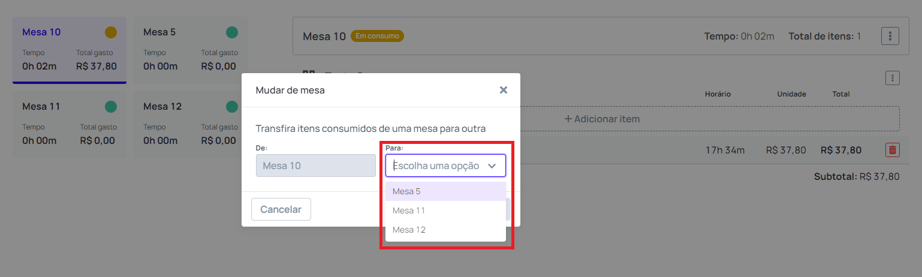Select the Mesa 5 table card
This screenshot has width=922, height=277.
pos(191,50)
